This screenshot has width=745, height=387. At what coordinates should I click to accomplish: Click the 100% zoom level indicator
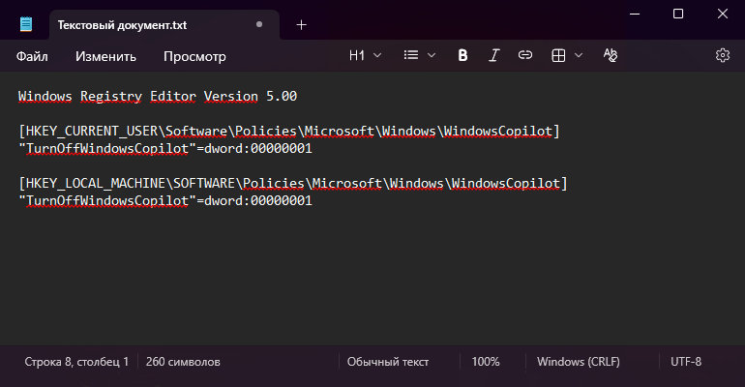(x=486, y=362)
